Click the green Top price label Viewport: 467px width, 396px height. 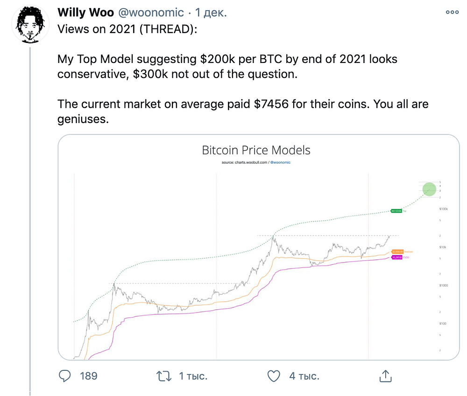coord(396,211)
